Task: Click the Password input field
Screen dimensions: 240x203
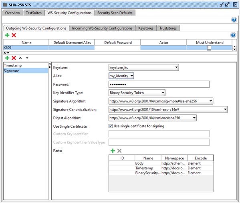Action: tap(159, 84)
